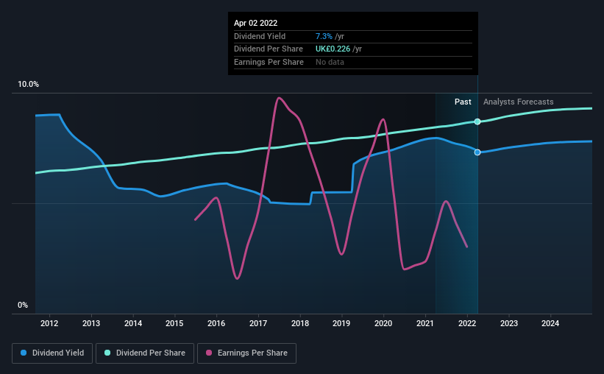Viewport: 604px width, 374px height.
Task: Click the pink Earnings Per Share legend dot
Action: [x=209, y=353]
